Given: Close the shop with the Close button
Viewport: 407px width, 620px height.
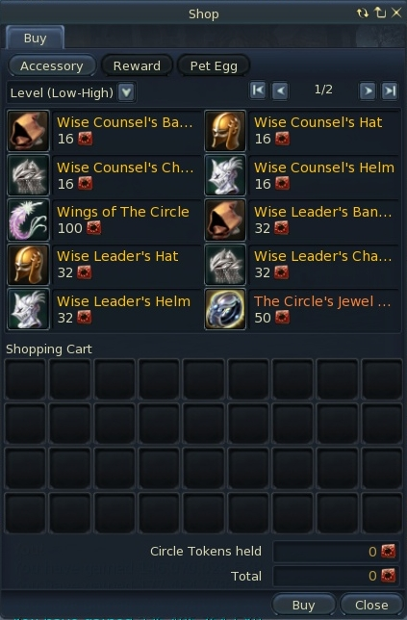Looking at the screenshot, I should pyautogui.click(x=371, y=605).
